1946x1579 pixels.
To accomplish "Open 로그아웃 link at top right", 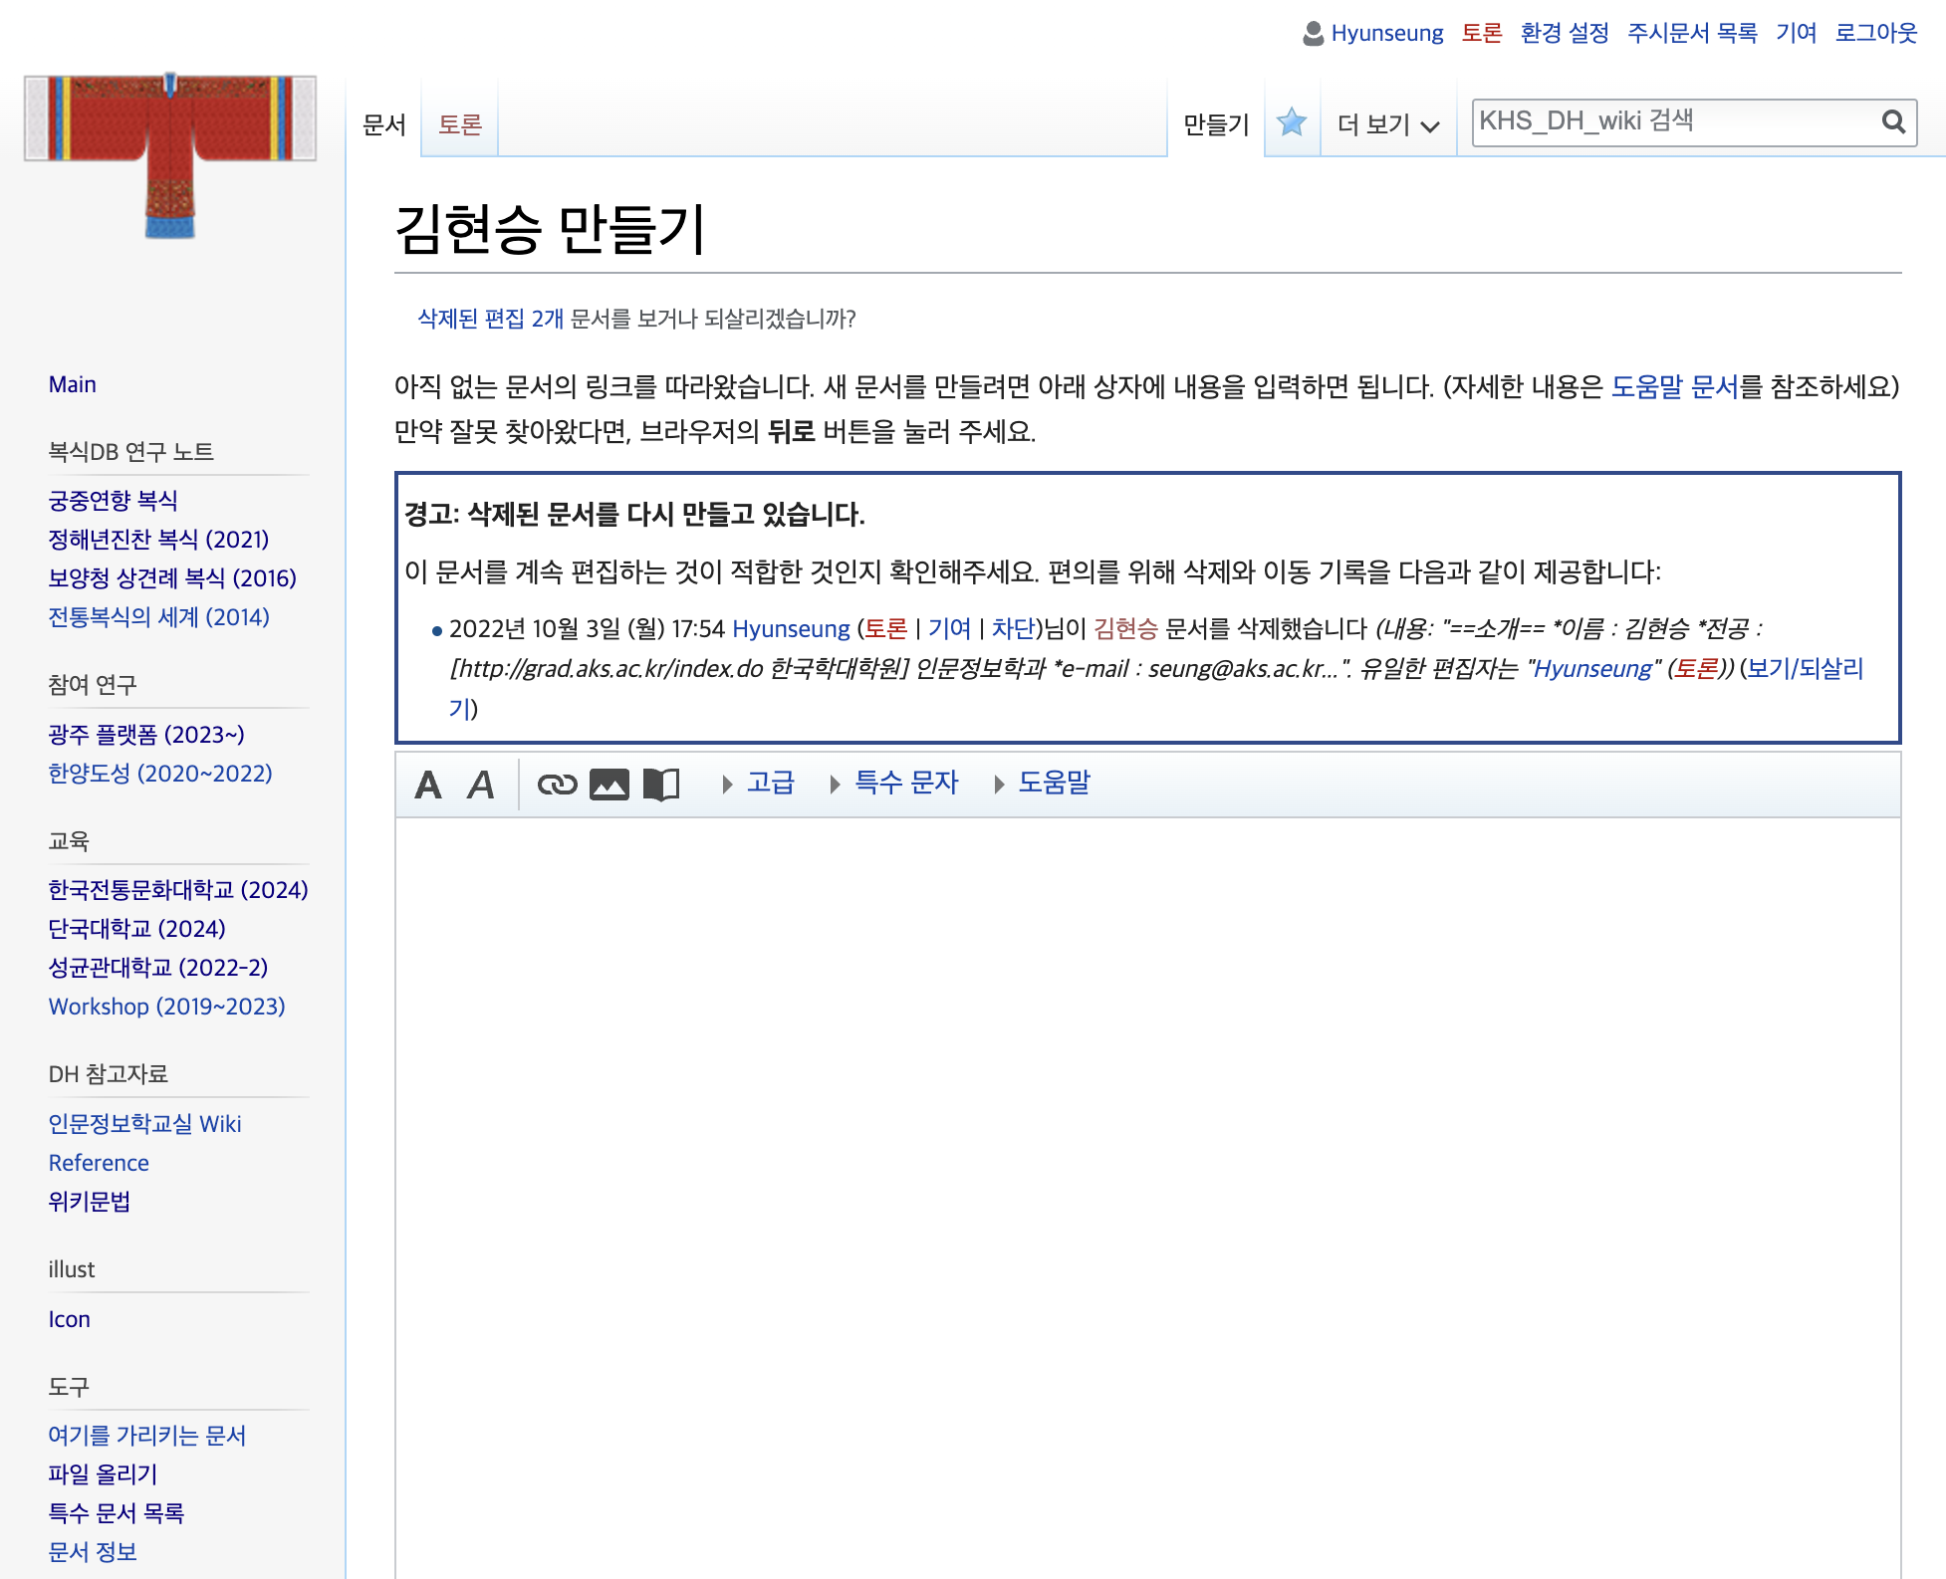I will 1876,33.
